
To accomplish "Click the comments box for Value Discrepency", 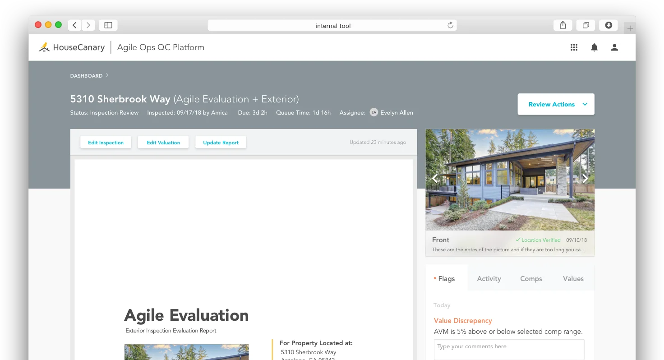I will pos(509,350).
